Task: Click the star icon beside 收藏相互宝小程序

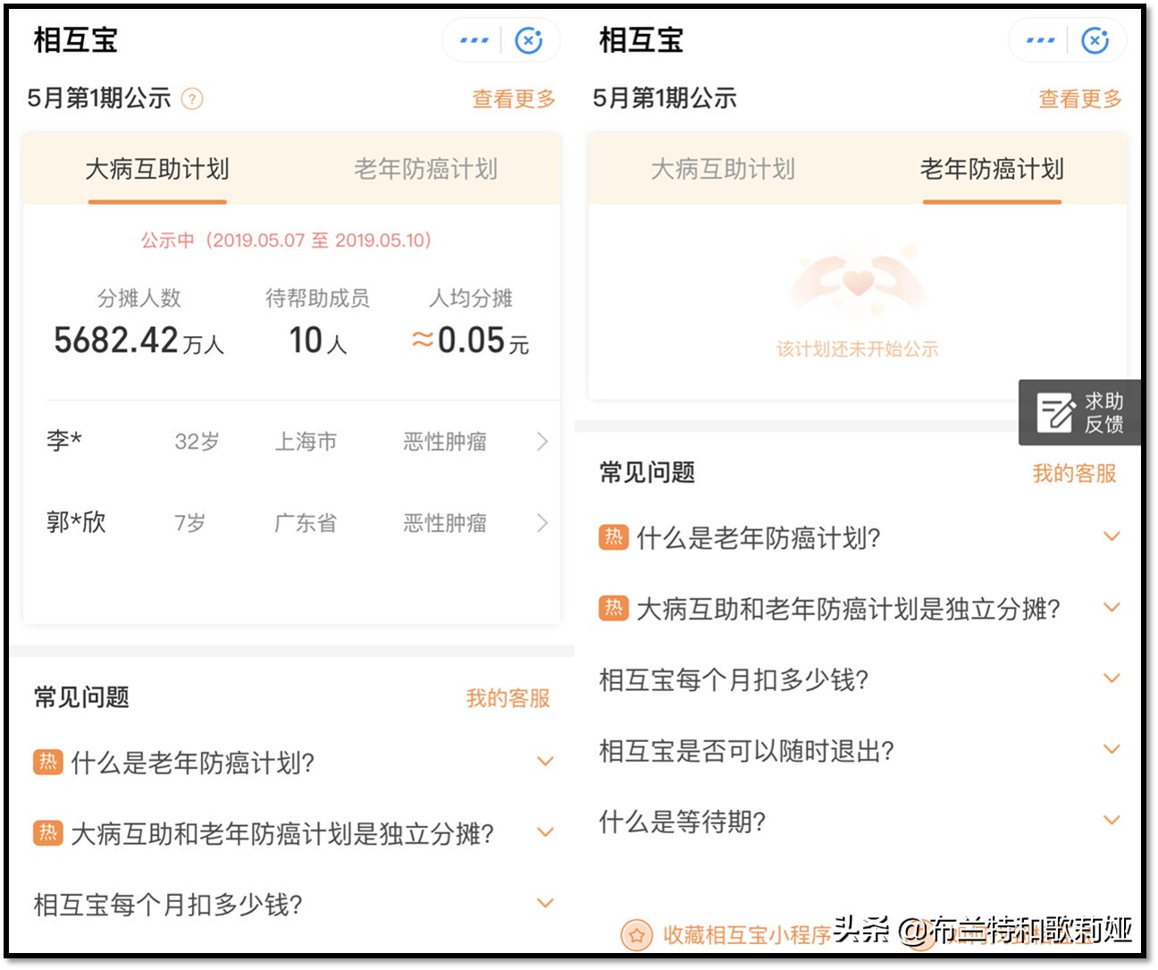Action: coord(637,936)
